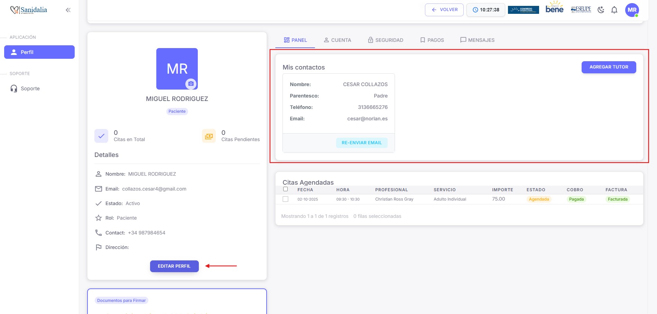Open the camera icon on avatar
This screenshot has width=657, height=314.
(x=191, y=84)
